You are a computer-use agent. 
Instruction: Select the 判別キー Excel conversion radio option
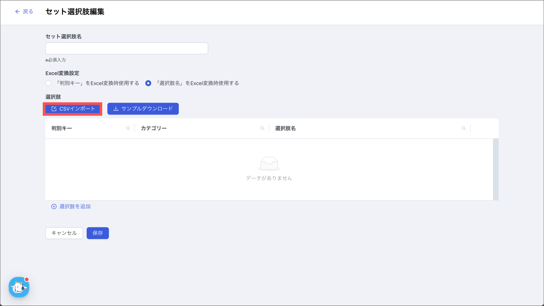point(48,83)
